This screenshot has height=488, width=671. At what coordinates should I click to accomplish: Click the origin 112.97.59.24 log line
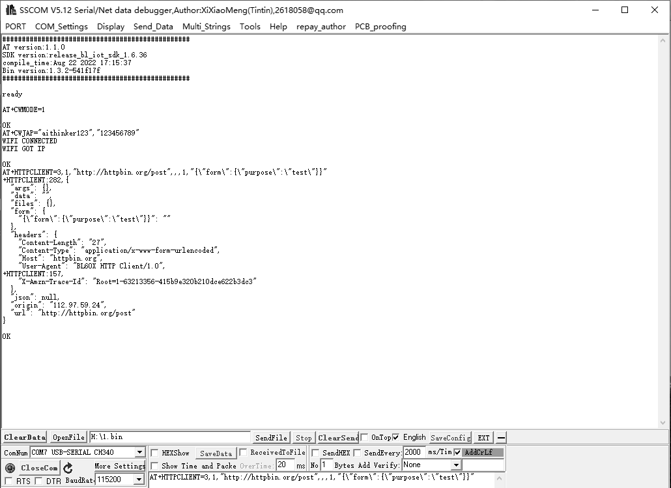(x=59, y=305)
